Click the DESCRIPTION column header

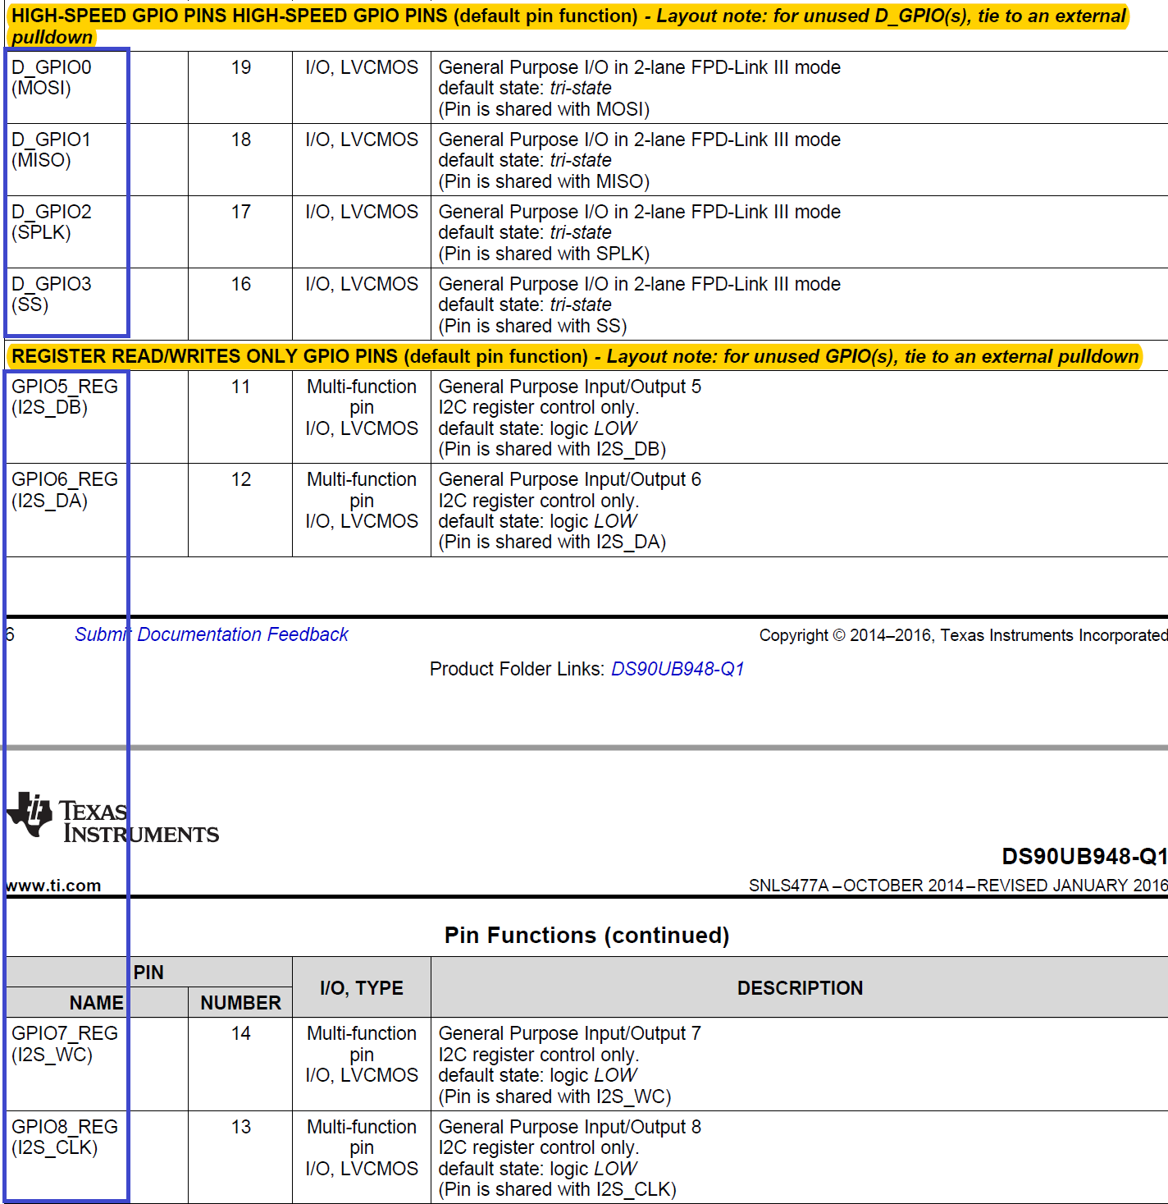pos(800,988)
